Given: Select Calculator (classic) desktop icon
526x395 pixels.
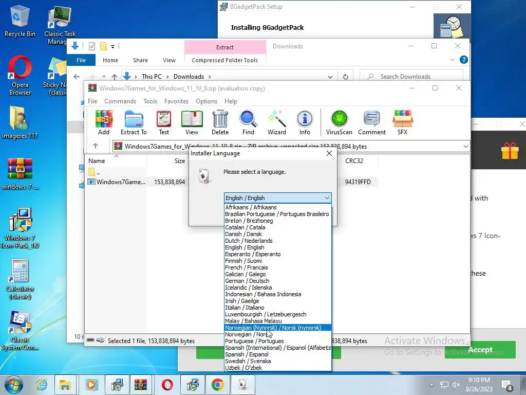Looking at the screenshot, I should click(20, 279).
